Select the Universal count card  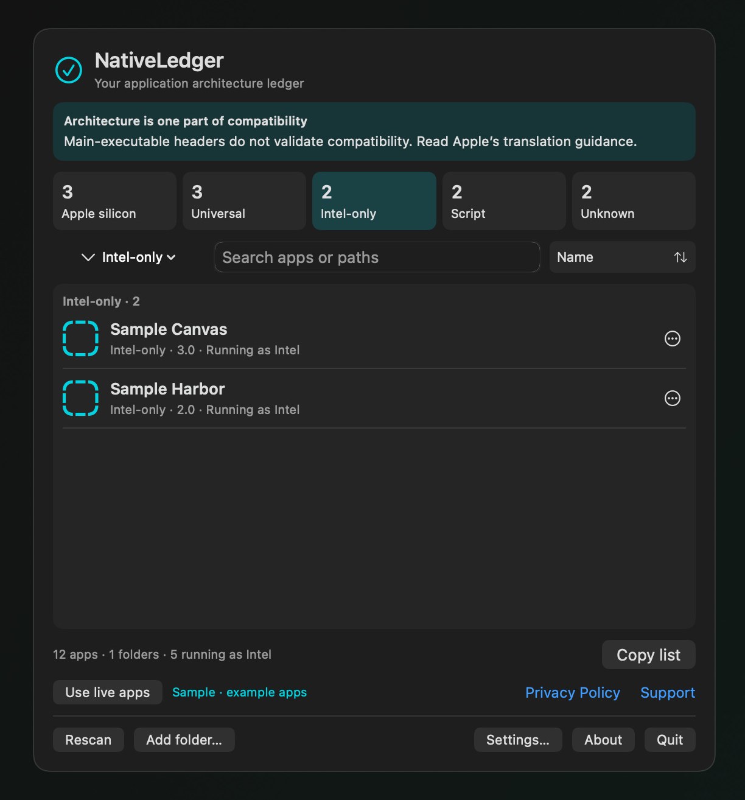tap(244, 201)
